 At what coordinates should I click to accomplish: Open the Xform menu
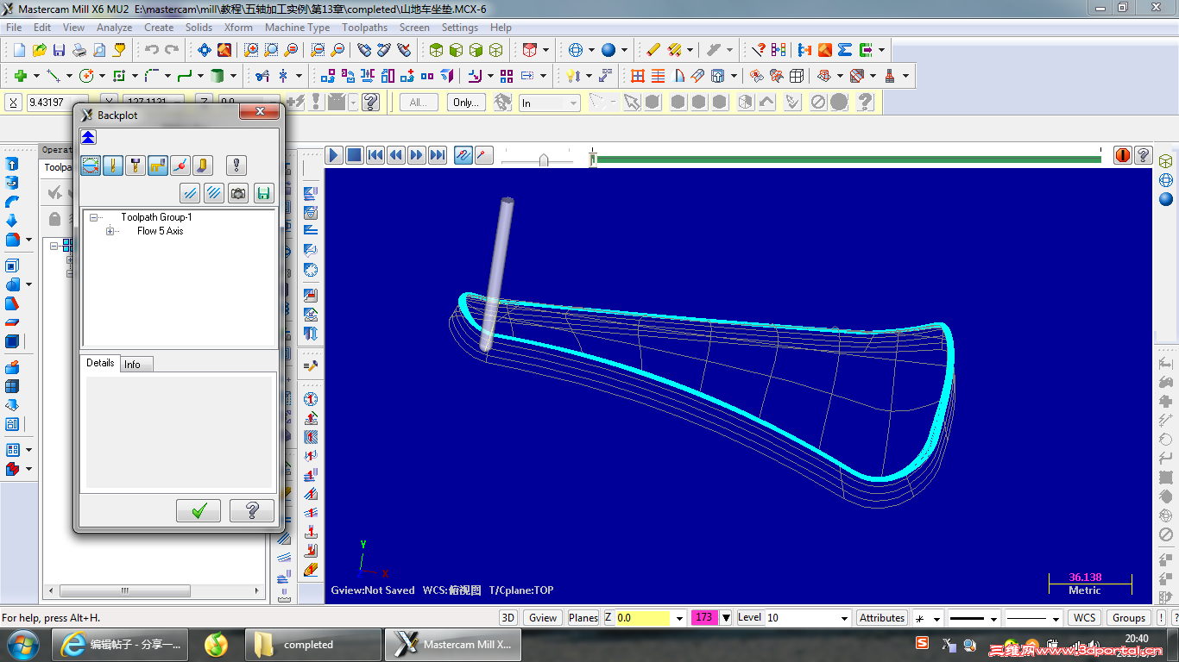(x=238, y=28)
